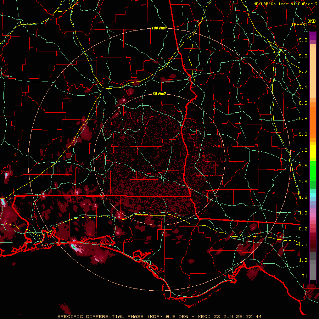Screen dimensions: 319x319
Task: Click the 8.2 scale value
Action: (x=303, y=71)
